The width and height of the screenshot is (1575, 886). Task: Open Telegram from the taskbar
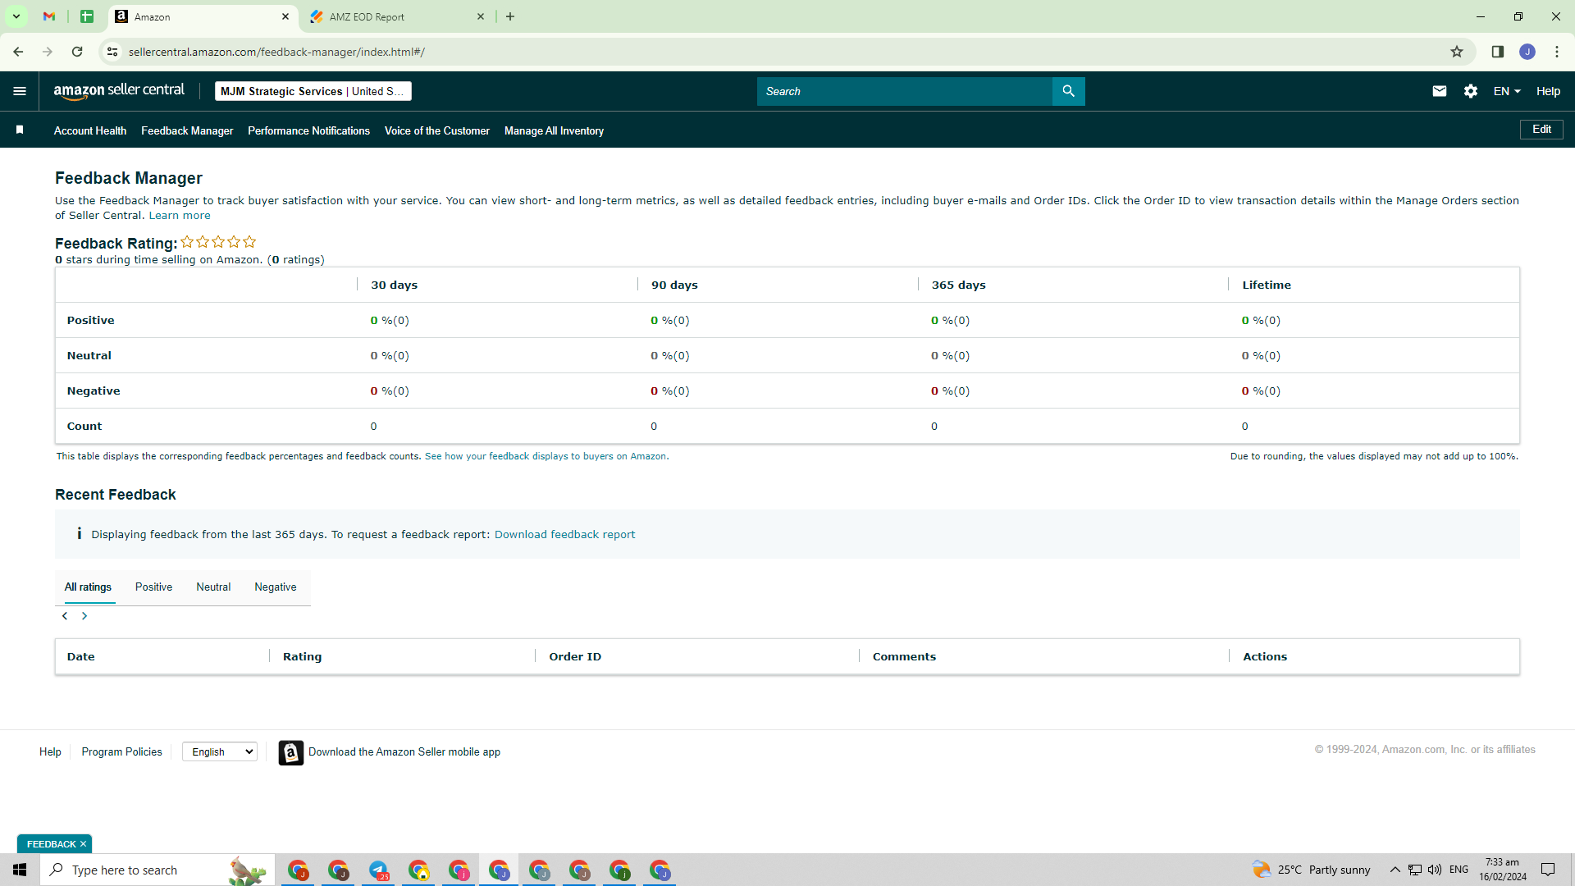click(x=378, y=870)
